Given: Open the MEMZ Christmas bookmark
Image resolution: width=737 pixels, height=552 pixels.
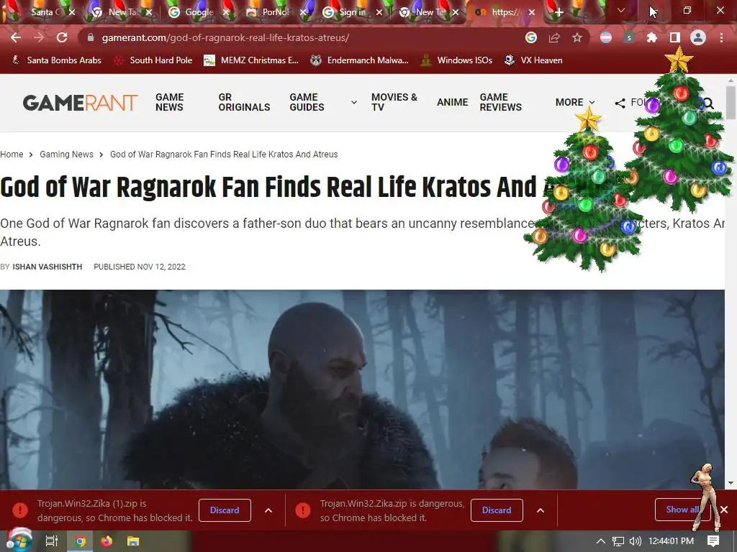Looking at the screenshot, I should [x=251, y=60].
